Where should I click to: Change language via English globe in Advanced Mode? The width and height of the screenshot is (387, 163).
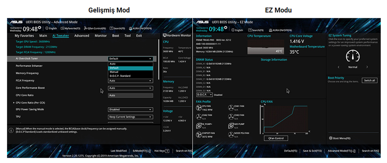(x=51, y=29)
